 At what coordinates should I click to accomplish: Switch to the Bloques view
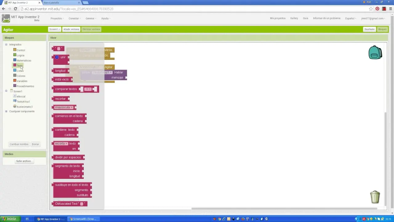(382, 29)
